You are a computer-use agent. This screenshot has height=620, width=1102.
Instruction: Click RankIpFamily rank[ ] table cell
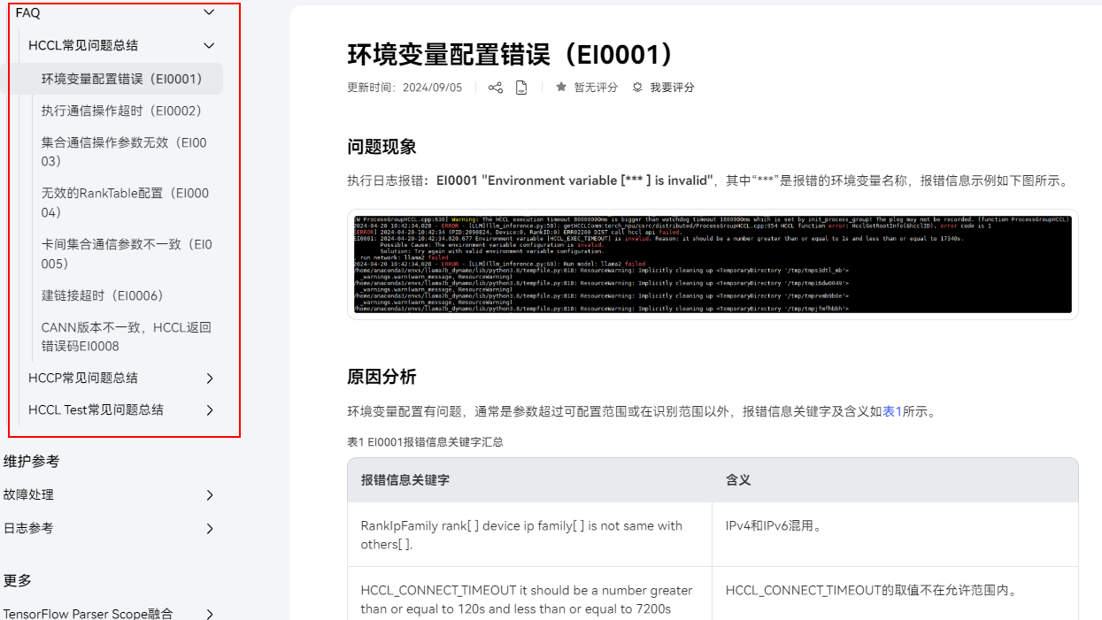(x=529, y=535)
